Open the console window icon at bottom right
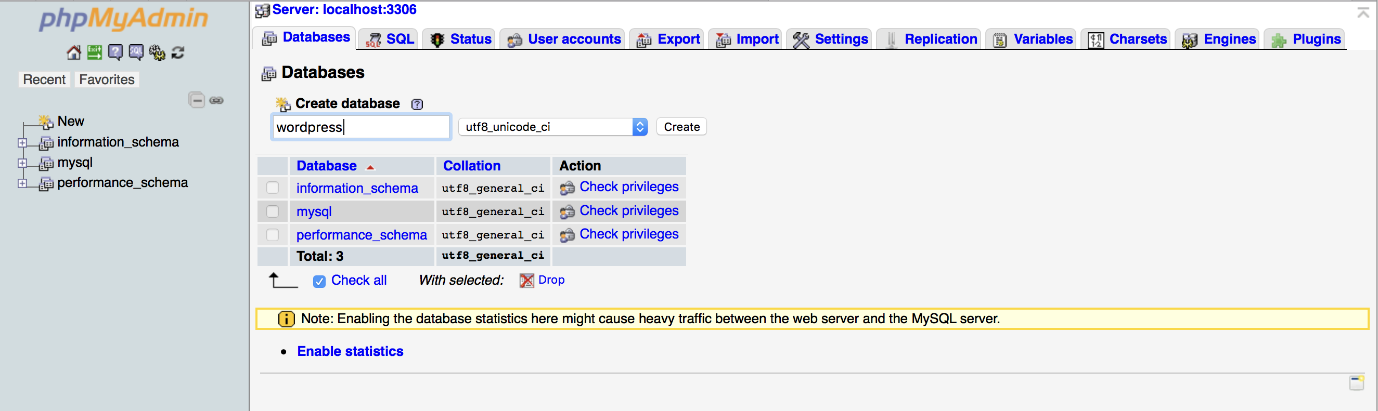This screenshot has height=411, width=1378. [1357, 382]
